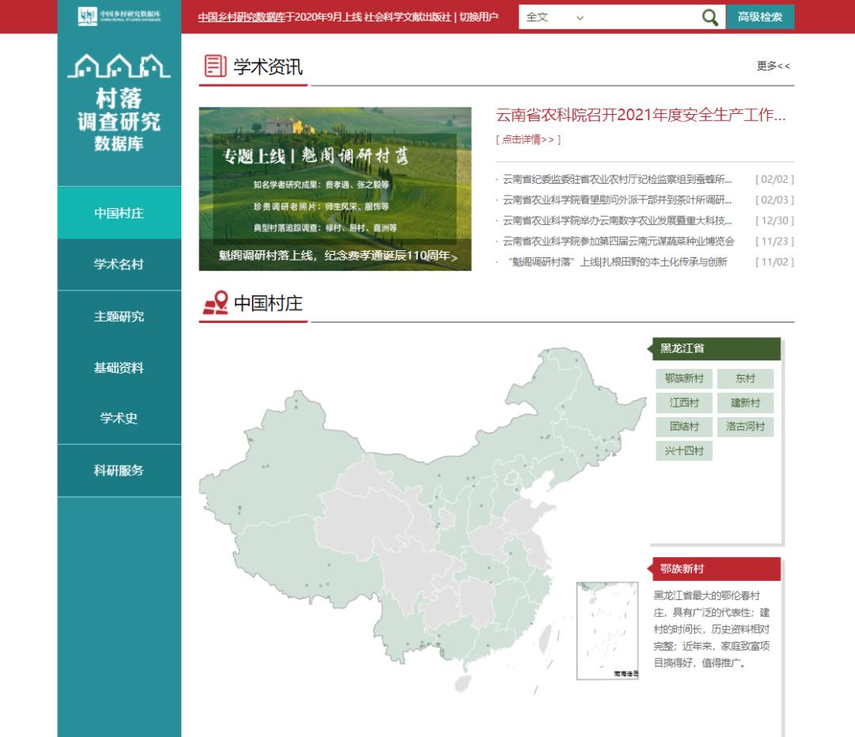Select village 兴十四村 button
The width and height of the screenshot is (855, 737).
pyautogui.click(x=684, y=450)
